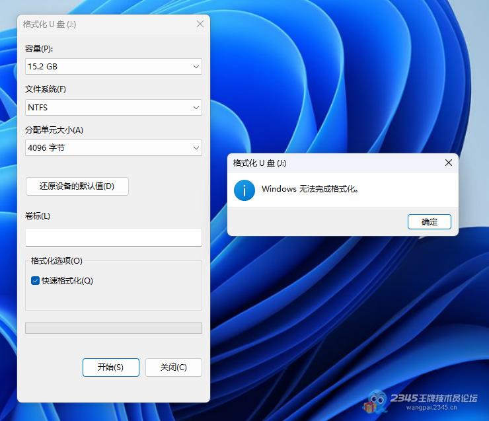Click 确定 in the error dialog
The image size is (489, 421).
(x=430, y=221)
